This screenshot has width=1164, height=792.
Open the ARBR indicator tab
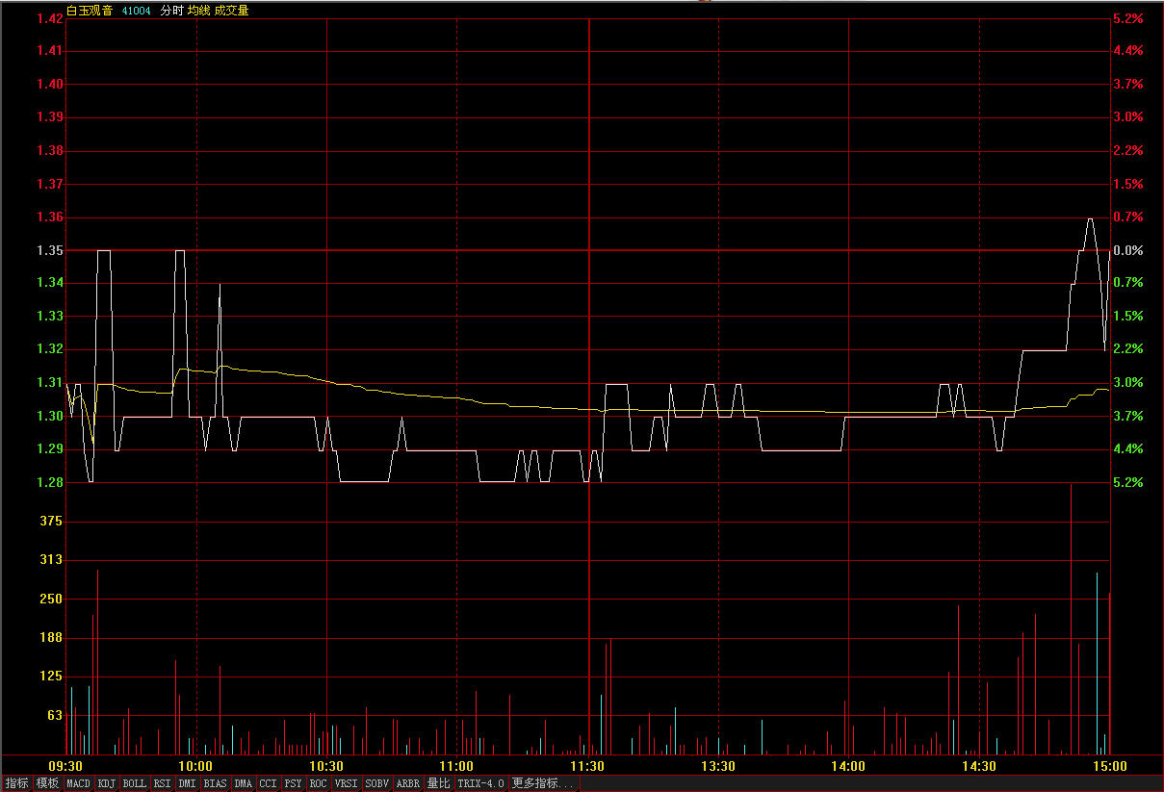point(408,783)
